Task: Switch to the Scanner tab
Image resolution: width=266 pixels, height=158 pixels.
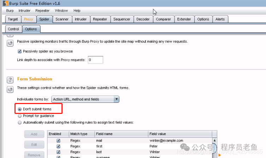Action: pos(62,19)
